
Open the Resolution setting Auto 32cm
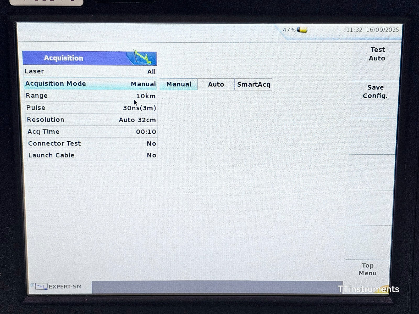point(91,120)
